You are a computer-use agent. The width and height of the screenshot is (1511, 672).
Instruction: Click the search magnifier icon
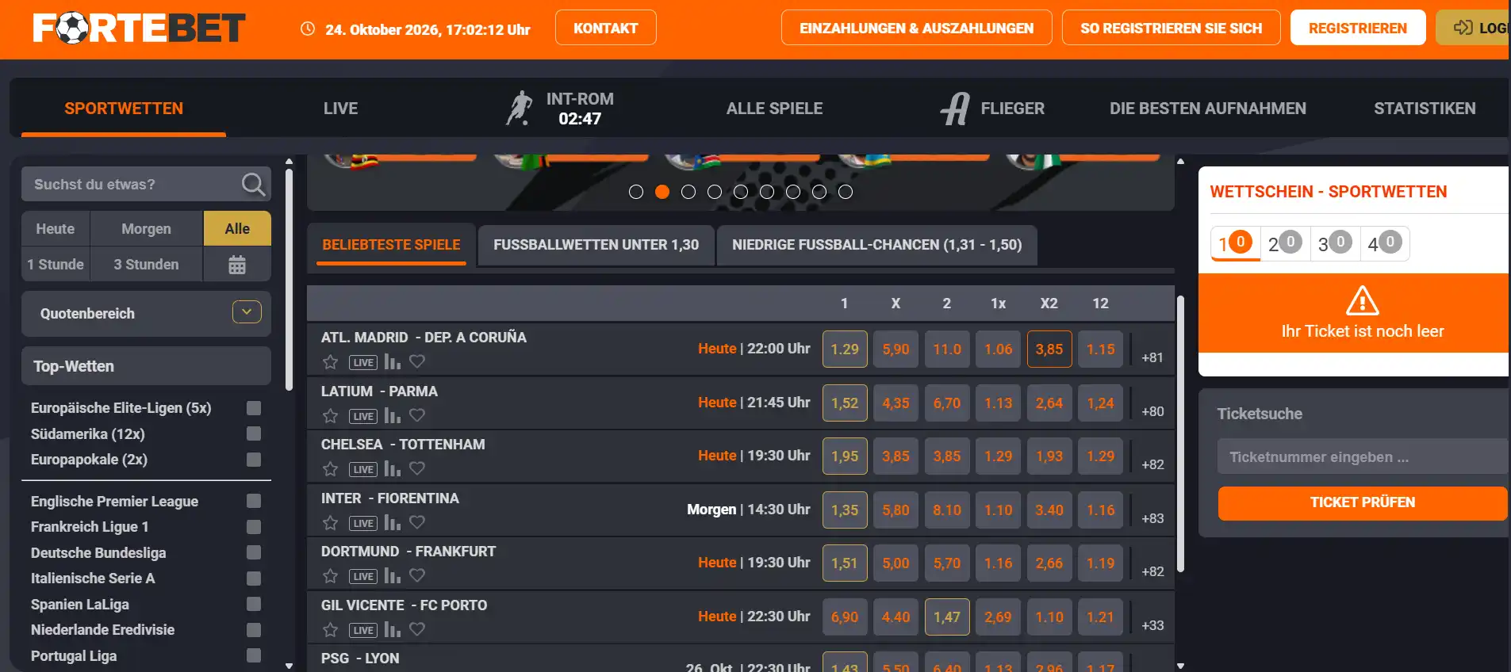pyautogui.click(x=253, y=185)
